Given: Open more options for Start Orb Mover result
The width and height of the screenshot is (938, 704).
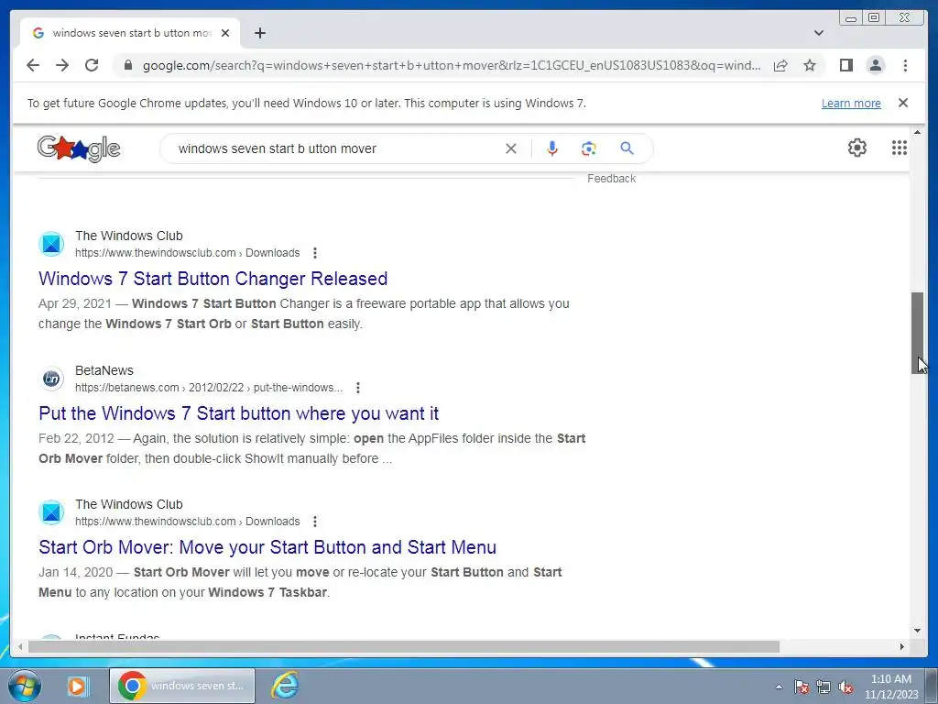Looking at the screenshot, I should [x=315, y=522].
